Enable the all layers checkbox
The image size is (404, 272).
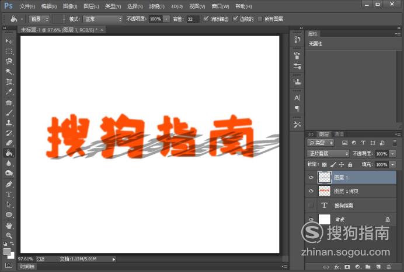260,19
